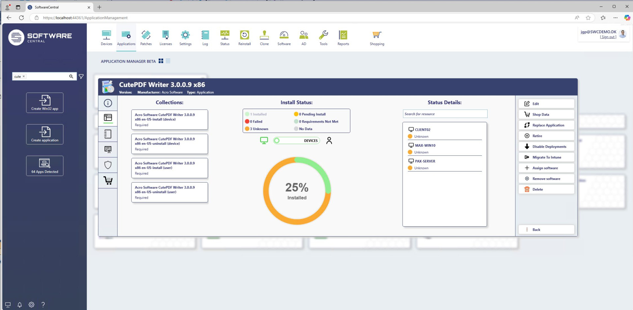This screenshot has width=633, height=310.
Task: Open sidebar settings gear icon
Action: click(31, 305)
